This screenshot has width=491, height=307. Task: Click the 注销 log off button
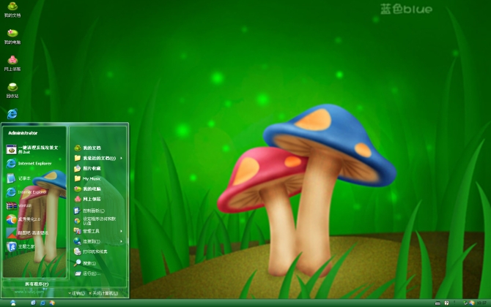click(x=76, y=293)
